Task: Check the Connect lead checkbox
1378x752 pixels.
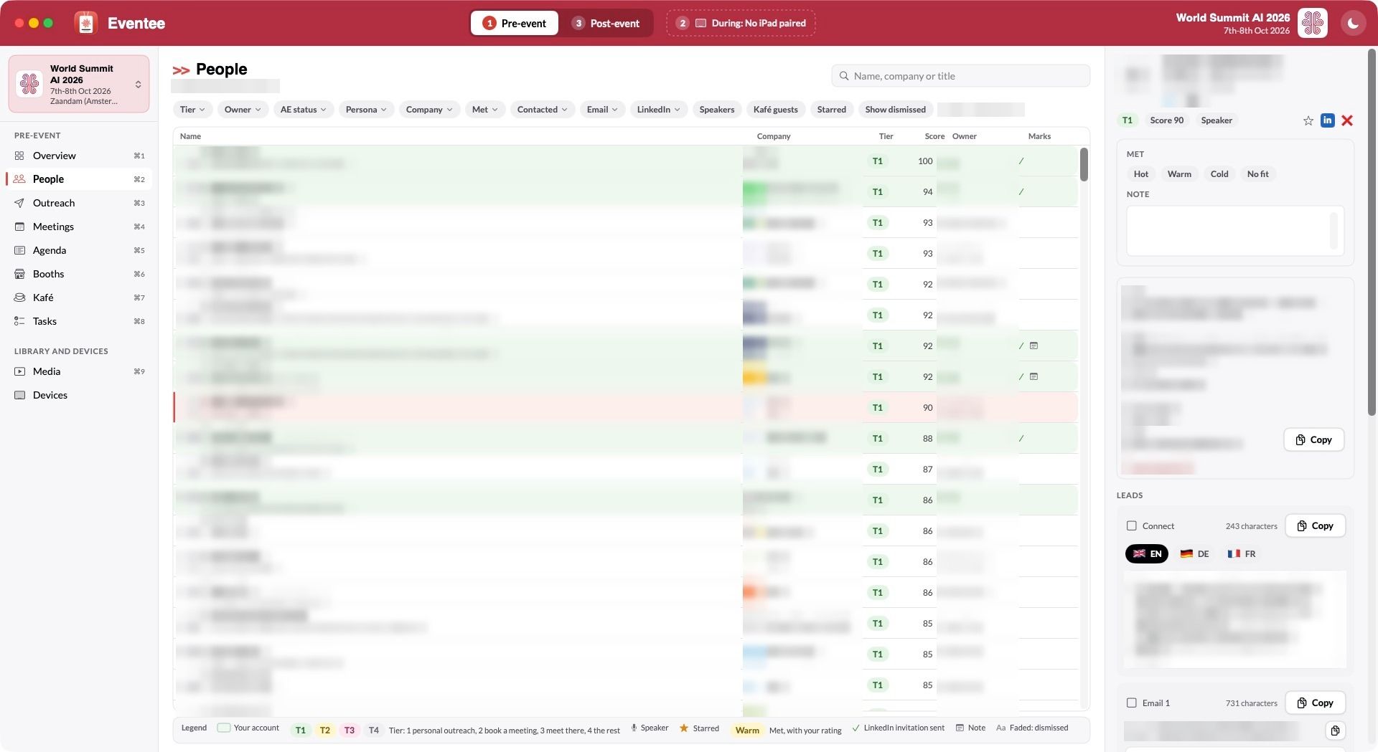Action: (x=1132, y=525)
